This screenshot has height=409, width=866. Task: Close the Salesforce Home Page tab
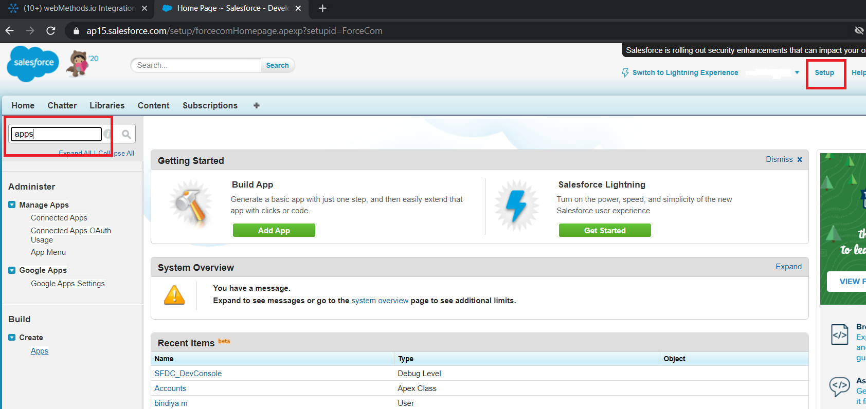point(298,8)
